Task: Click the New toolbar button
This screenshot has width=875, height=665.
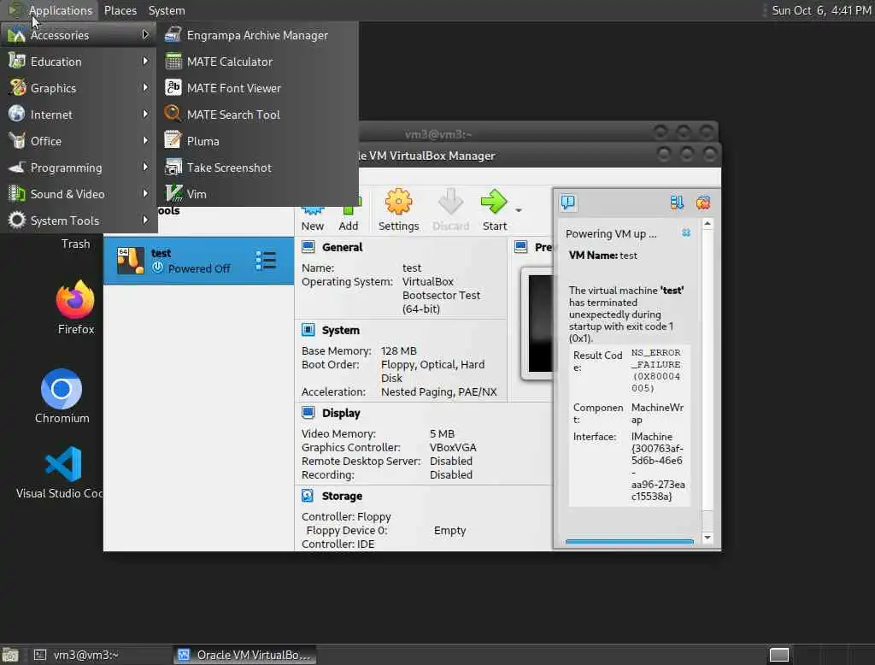Action: coord(313,218)
